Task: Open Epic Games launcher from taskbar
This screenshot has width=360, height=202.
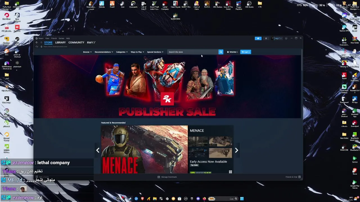Action: click(192, 199)
